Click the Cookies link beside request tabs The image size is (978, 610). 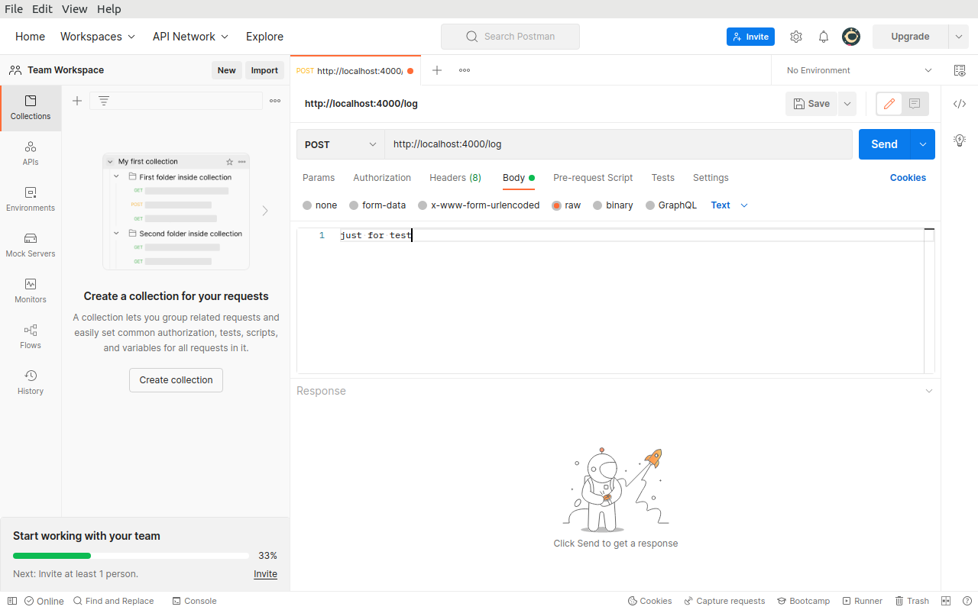(x=908, y=178)
